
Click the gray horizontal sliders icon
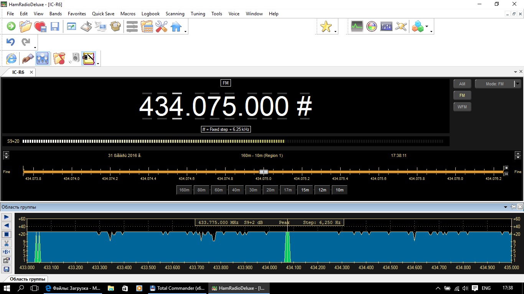(x=132, y=26)
